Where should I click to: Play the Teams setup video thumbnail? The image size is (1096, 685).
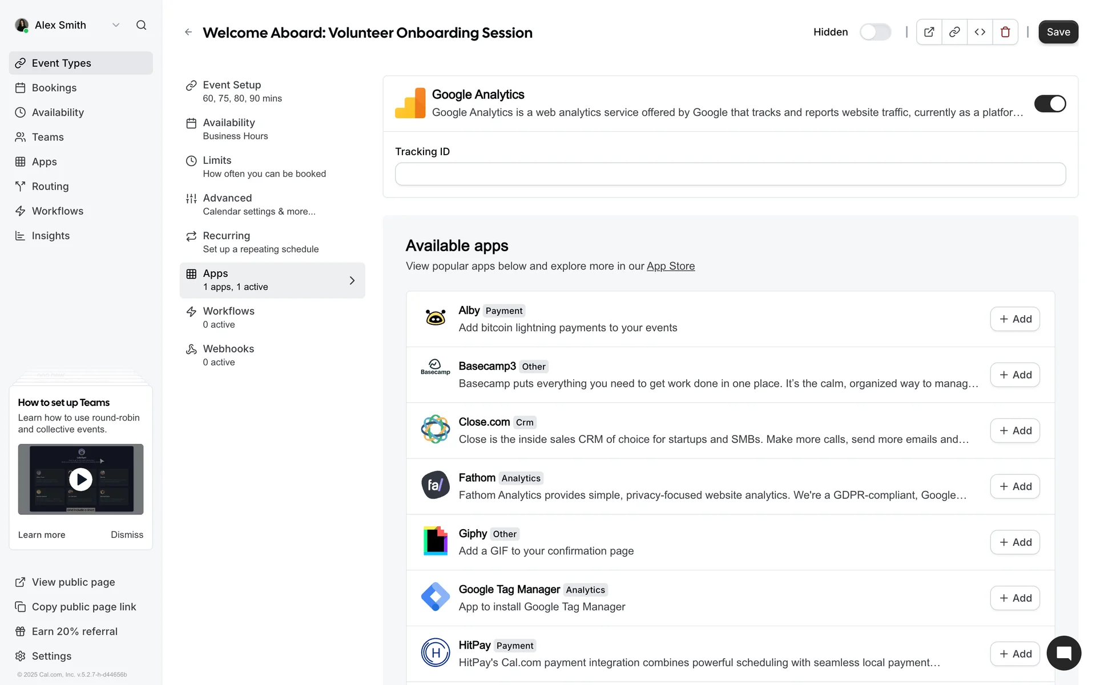[80, 479]
